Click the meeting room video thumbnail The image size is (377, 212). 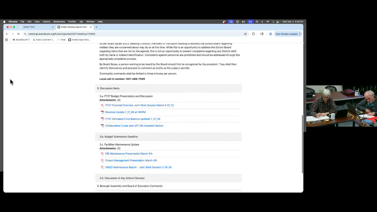(342, 106)
